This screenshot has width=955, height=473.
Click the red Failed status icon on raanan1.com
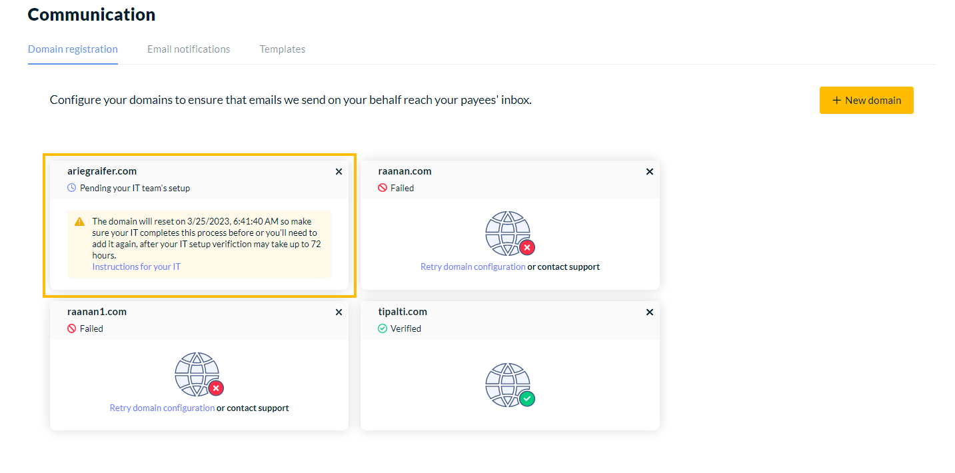point(72,329)
